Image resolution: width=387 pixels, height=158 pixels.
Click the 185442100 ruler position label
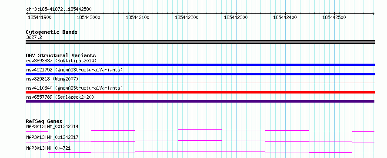point(137,17)
